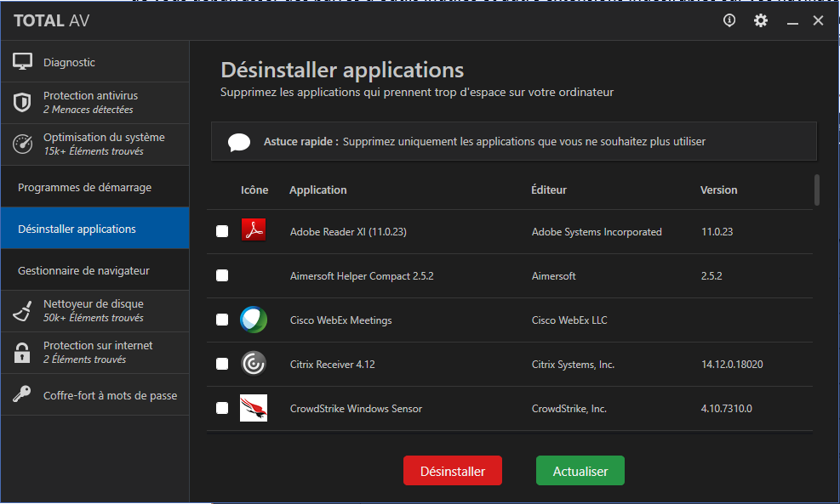Viewport: 840px width, 504px height.
Task: Select Programmes de démarrage
Action: pyautogui.click(x=94, y=187)
